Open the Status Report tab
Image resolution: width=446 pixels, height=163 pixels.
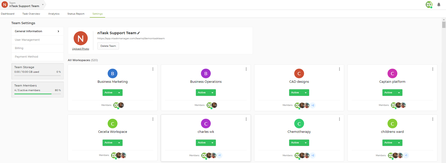point(76,14)
